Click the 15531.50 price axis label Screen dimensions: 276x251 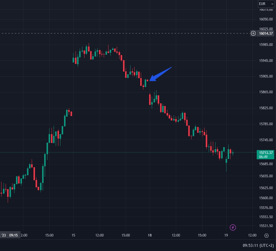[x=266, y=226]
